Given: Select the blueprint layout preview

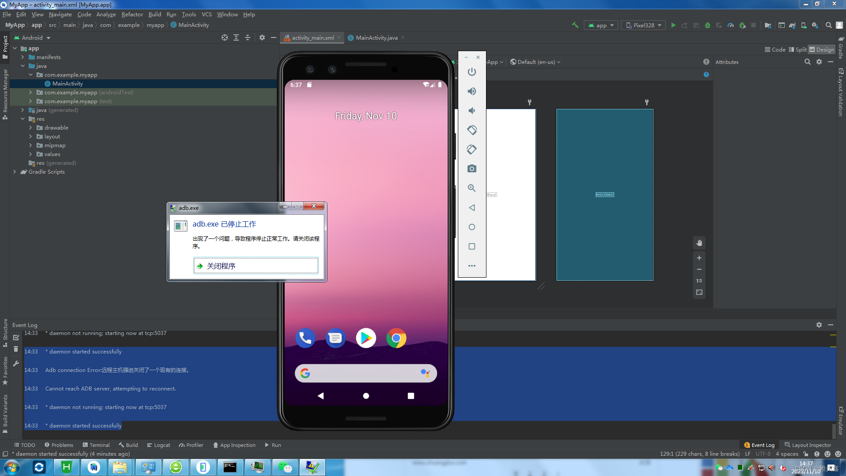Looking at the screenshot, I should pos(605,194).
